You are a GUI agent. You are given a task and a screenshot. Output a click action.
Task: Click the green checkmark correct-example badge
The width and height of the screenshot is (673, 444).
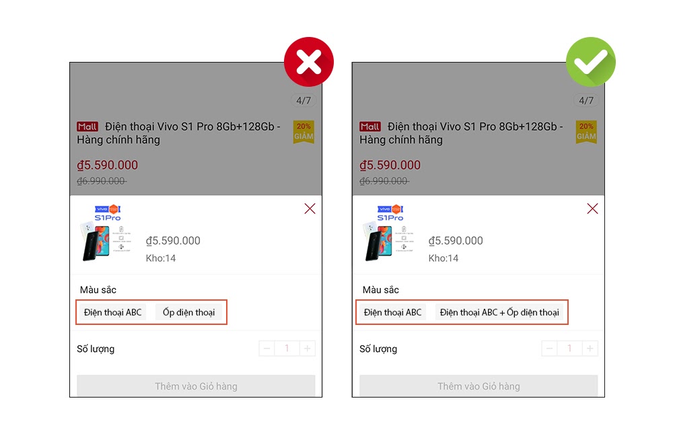(x=590, y=62)
